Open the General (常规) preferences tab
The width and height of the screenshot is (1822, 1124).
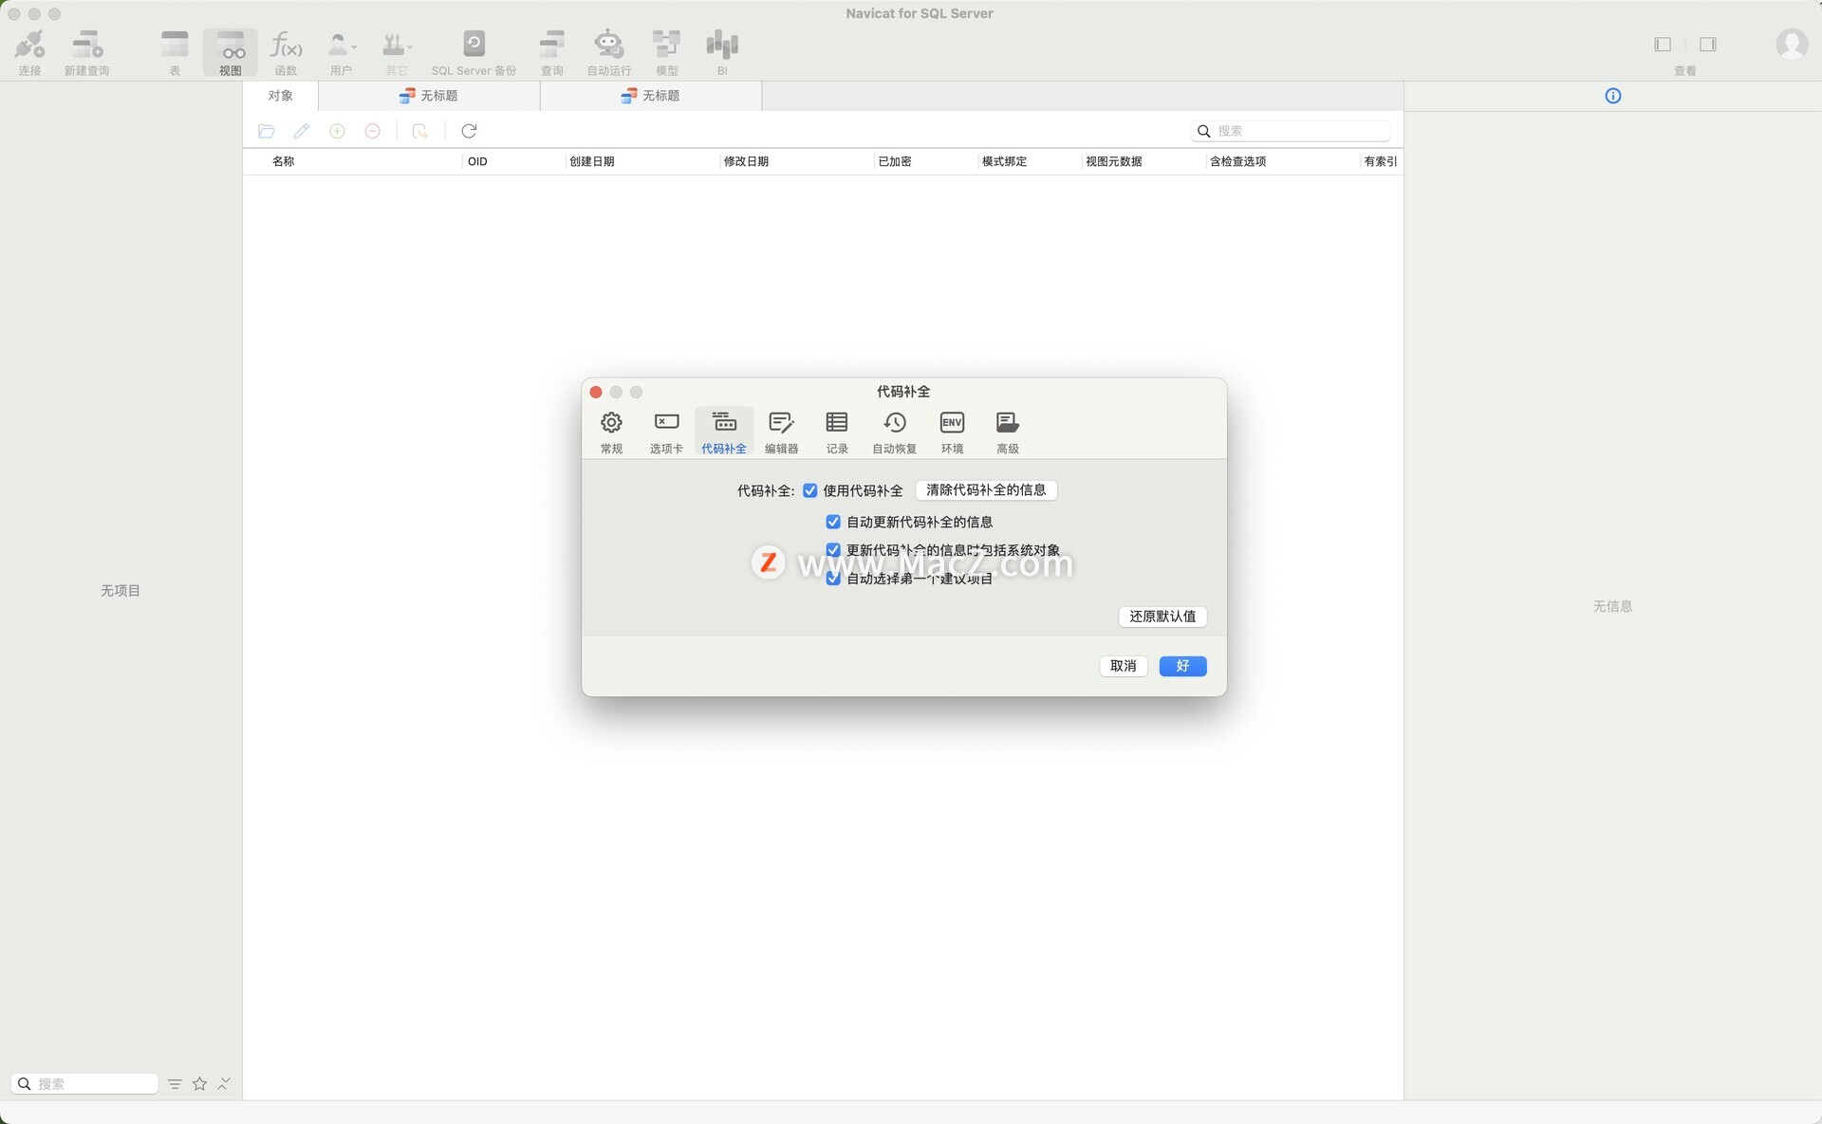tap(611, 433)
